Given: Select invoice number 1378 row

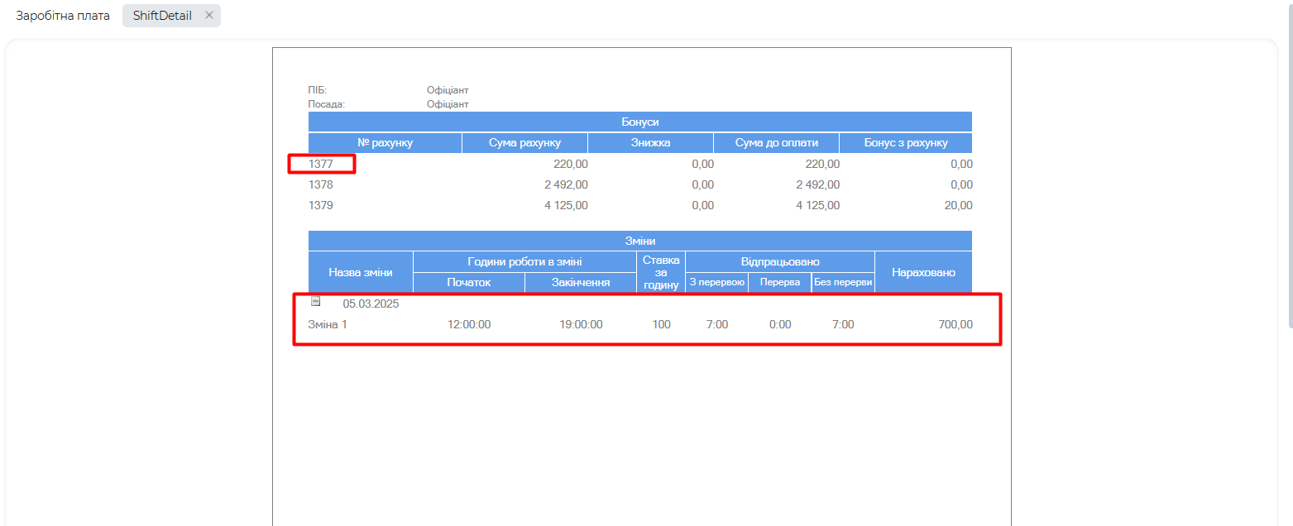Looking at the screenshot, I should click(321, 184).
